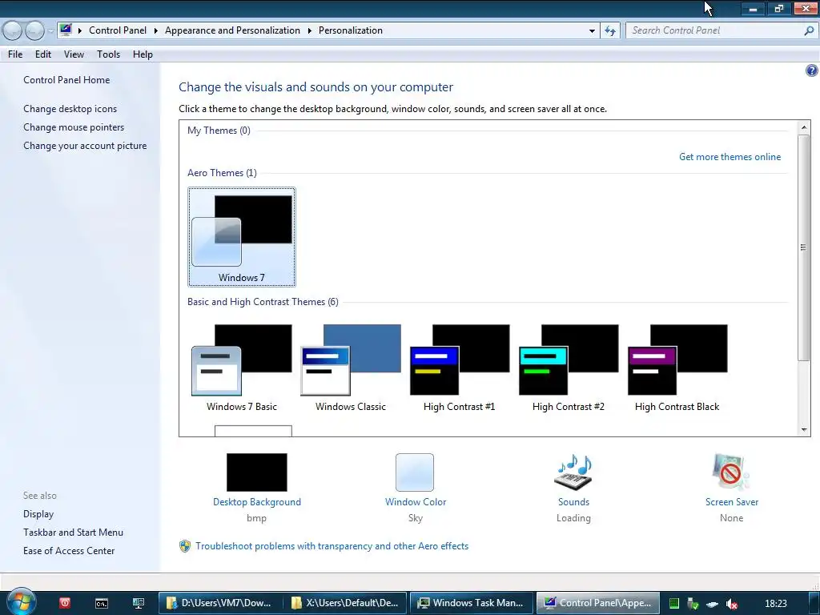Screen dimensions: 820x615
Task: Select the Windows Classic theme
Action: tap(351, 368)
